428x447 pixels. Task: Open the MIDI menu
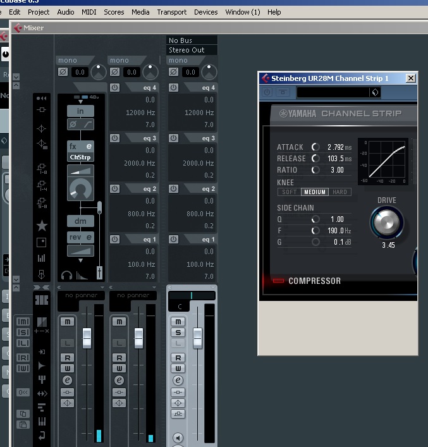pos(89,12)
